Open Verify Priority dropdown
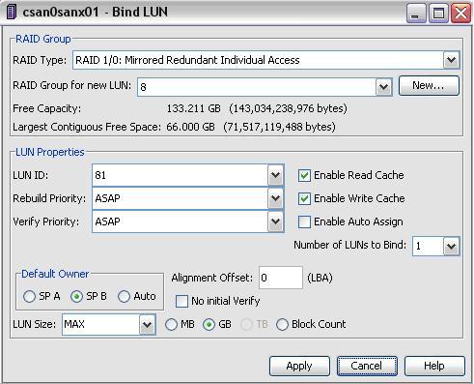The width and height of the screenshot is (474, 384). pos(275,222)
